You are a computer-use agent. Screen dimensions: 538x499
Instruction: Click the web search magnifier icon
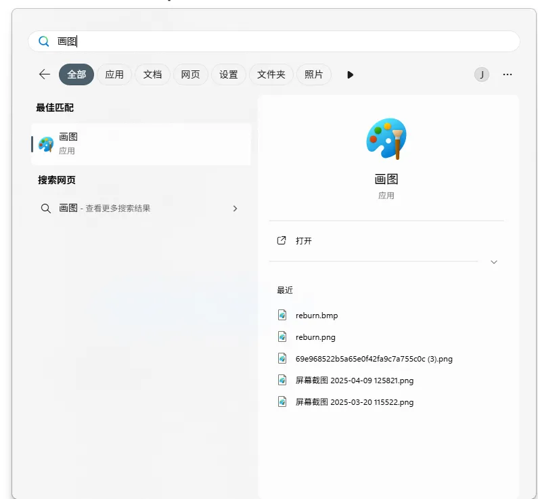(x=46, y=209)
